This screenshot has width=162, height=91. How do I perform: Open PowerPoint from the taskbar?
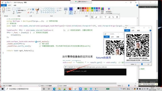pyautogui.click(x=70, y=89)
